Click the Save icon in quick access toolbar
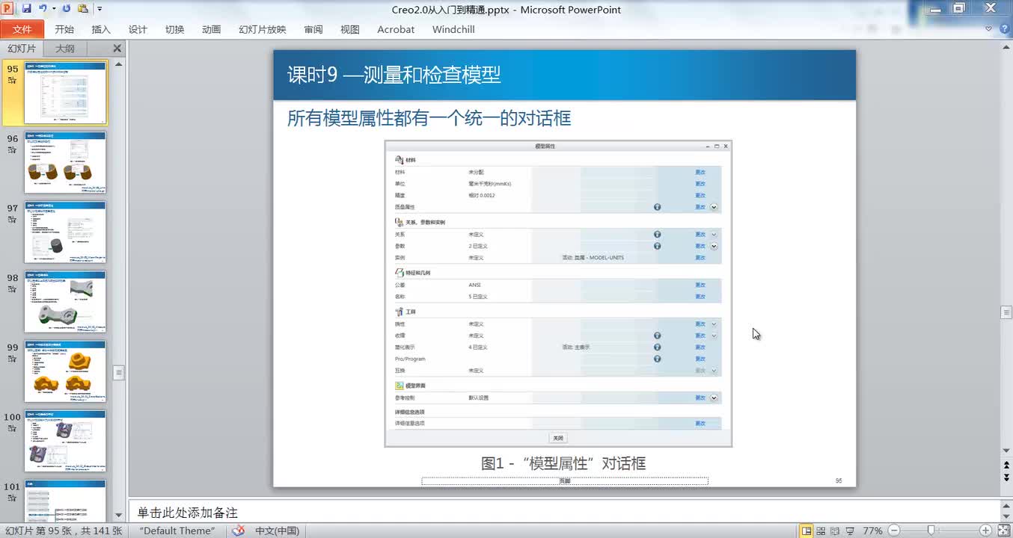This screenshot has height=538, width=1013. [27, 9]
